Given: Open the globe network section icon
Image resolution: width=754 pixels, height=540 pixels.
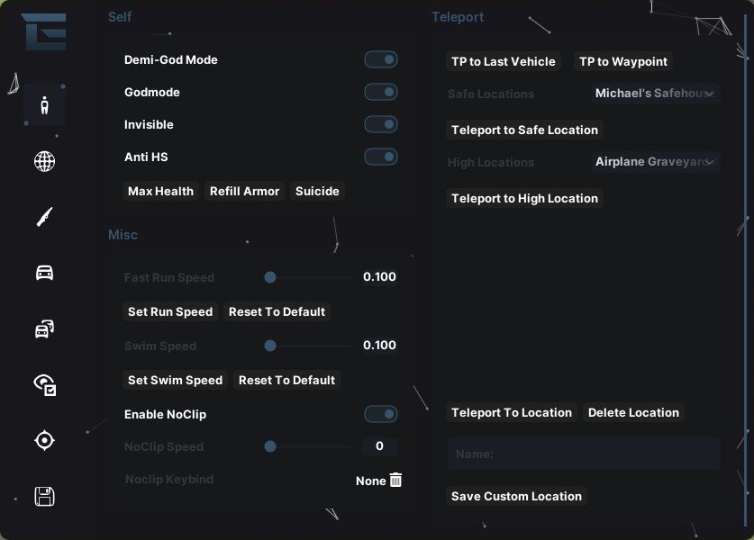Looking at the screenshot, I should pos(44,161).
